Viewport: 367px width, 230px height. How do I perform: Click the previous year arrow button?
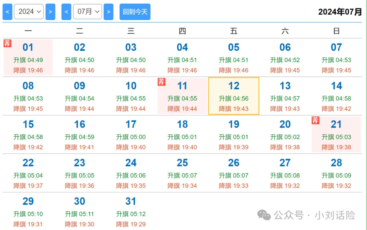pos(7,12)
